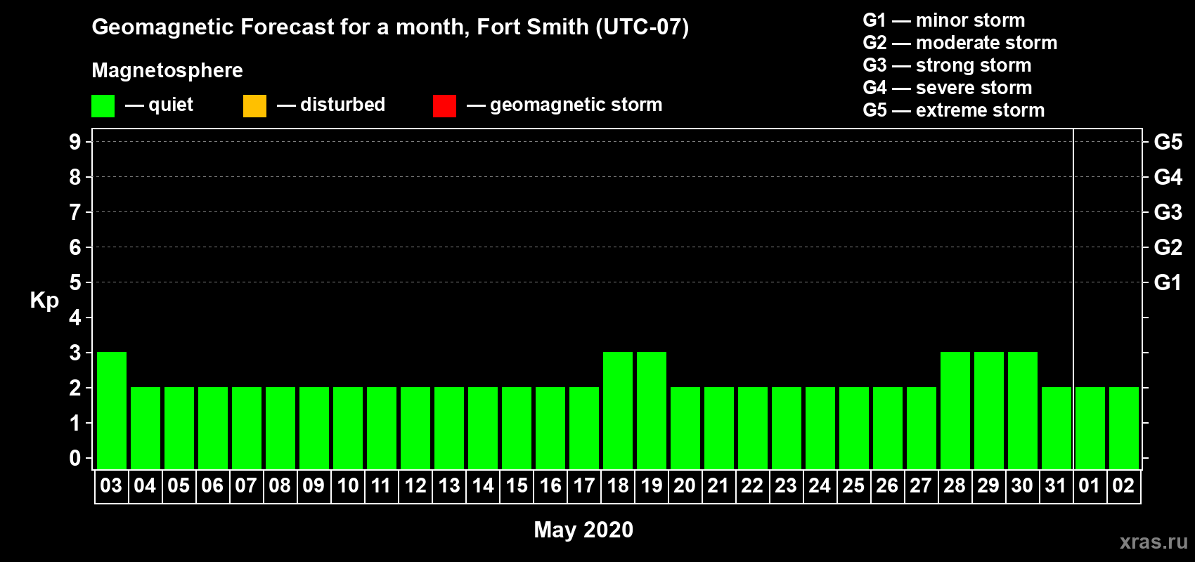Click the green quiet legend swatch
This screenshot has width=1195, height=562.
(103, 106)
